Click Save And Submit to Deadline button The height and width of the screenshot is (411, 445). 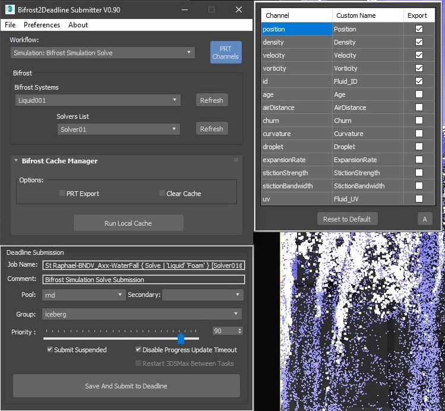tap(127, 386)
